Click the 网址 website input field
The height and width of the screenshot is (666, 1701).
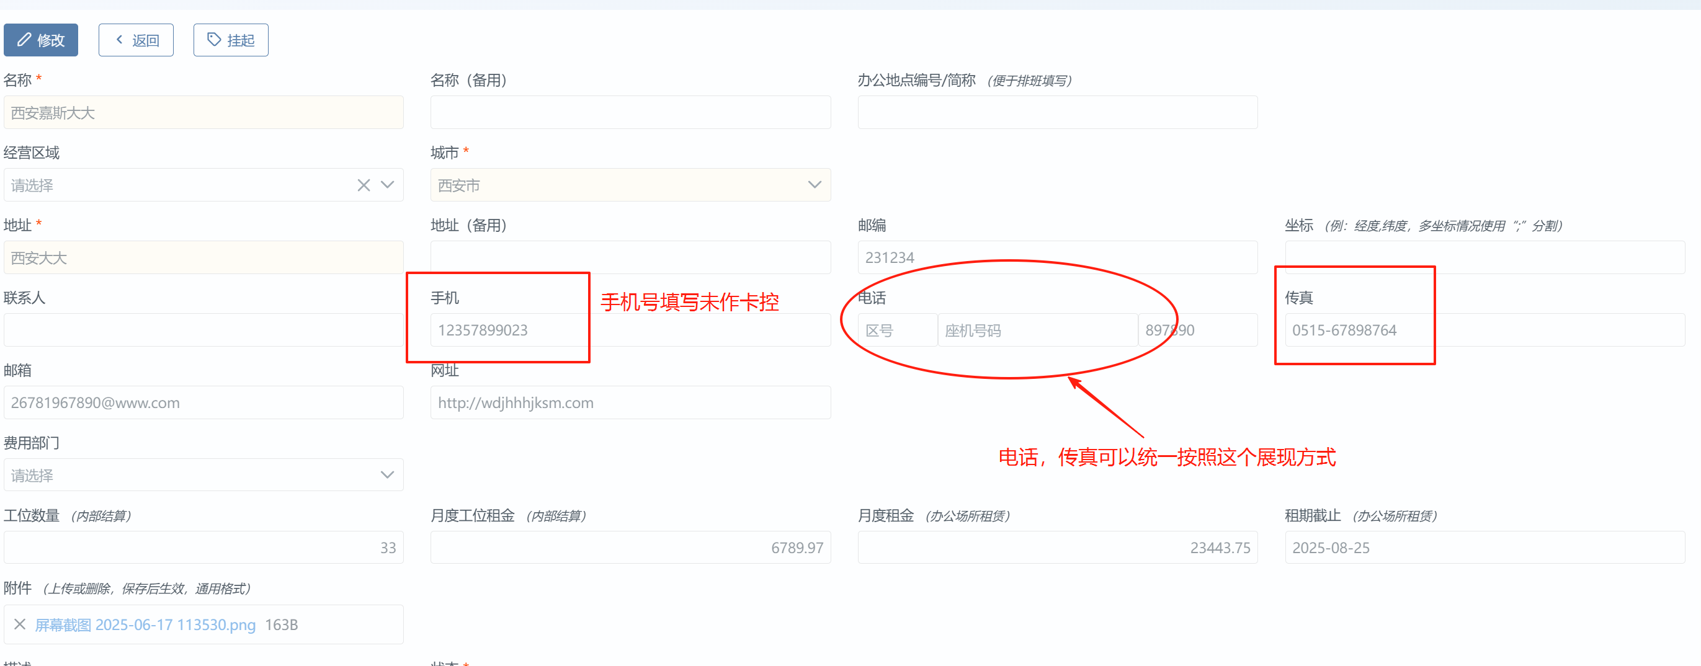630,402
